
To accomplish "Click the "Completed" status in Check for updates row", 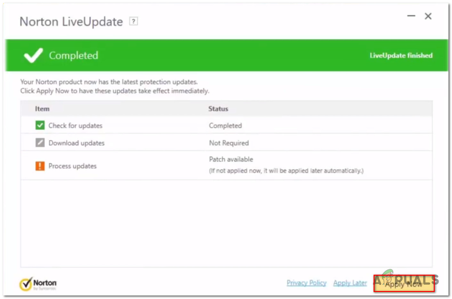I will (x=225, y=126).
